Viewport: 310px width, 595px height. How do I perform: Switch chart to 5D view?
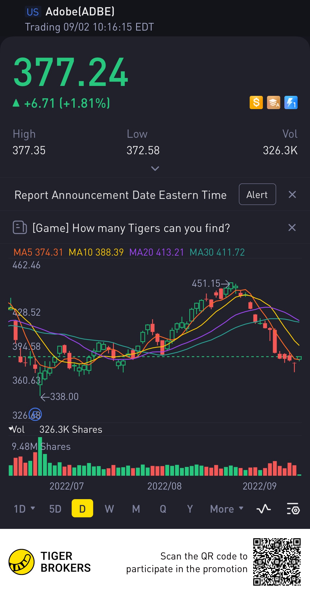[55, 509]
